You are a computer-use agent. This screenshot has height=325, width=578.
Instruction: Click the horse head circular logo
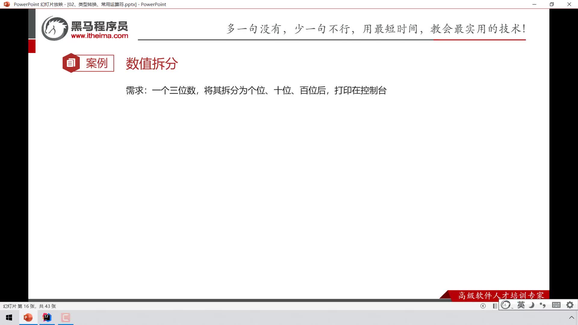(x=55, y=28)
